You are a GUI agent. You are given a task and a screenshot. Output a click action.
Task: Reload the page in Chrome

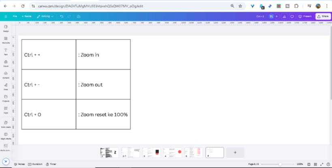(x=23, y=6)
